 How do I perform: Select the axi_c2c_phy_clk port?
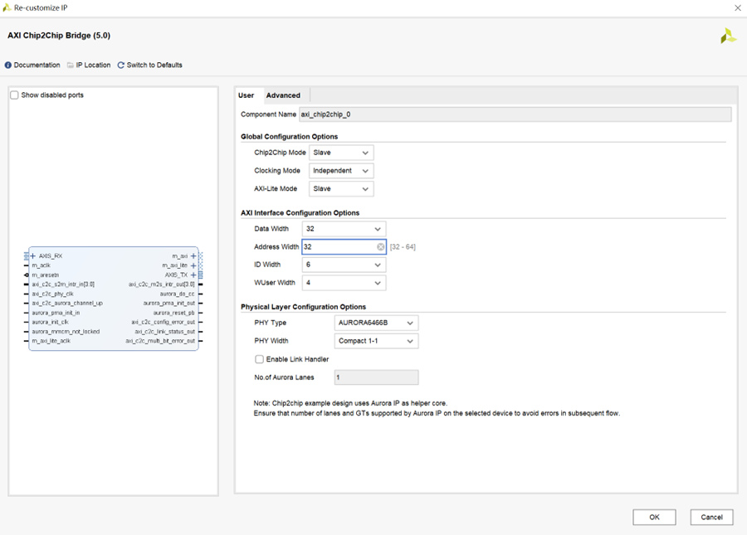52,294
